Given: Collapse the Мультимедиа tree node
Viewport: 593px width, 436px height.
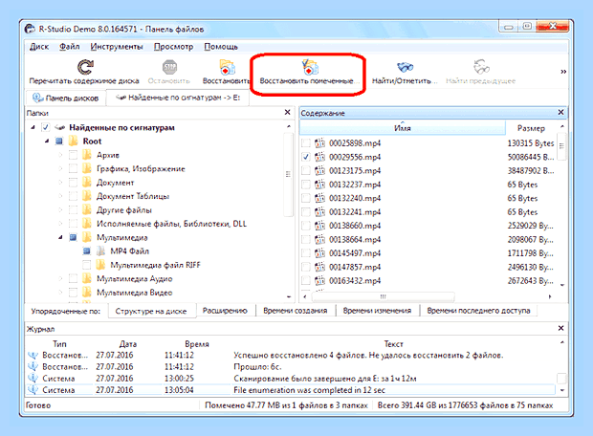Looking at the screenshot, I should 60,237.
